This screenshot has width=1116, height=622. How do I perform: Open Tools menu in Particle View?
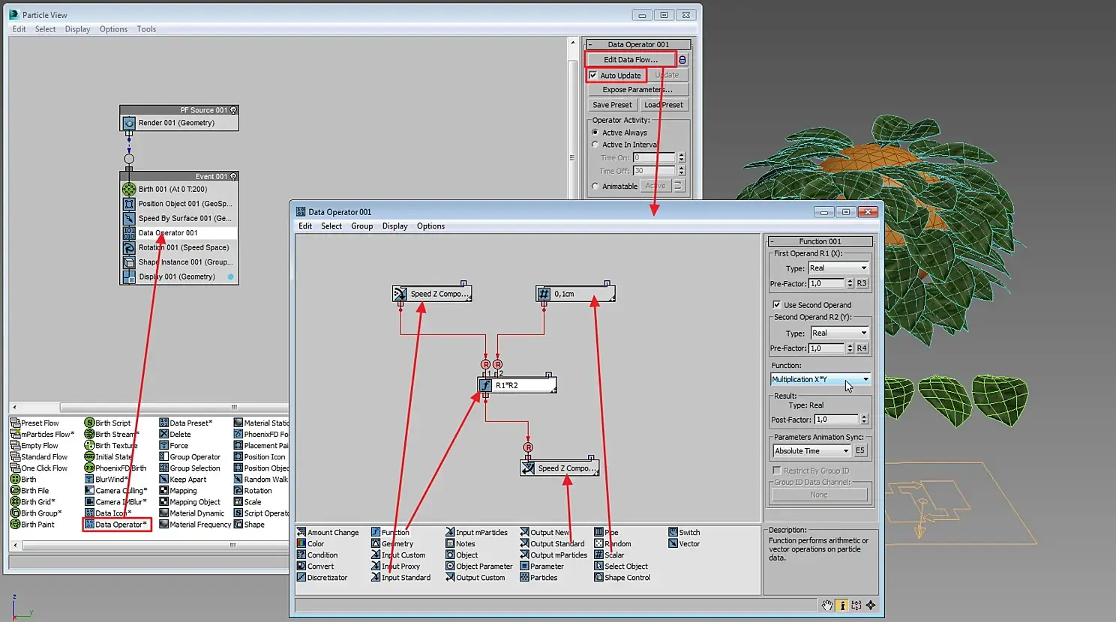[146, 29]
